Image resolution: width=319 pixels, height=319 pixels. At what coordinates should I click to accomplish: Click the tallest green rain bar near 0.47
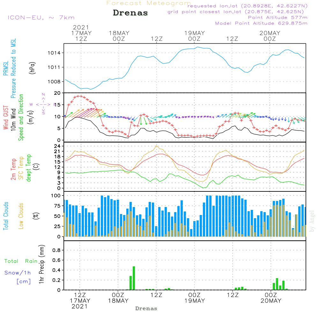tap(134, 278)
